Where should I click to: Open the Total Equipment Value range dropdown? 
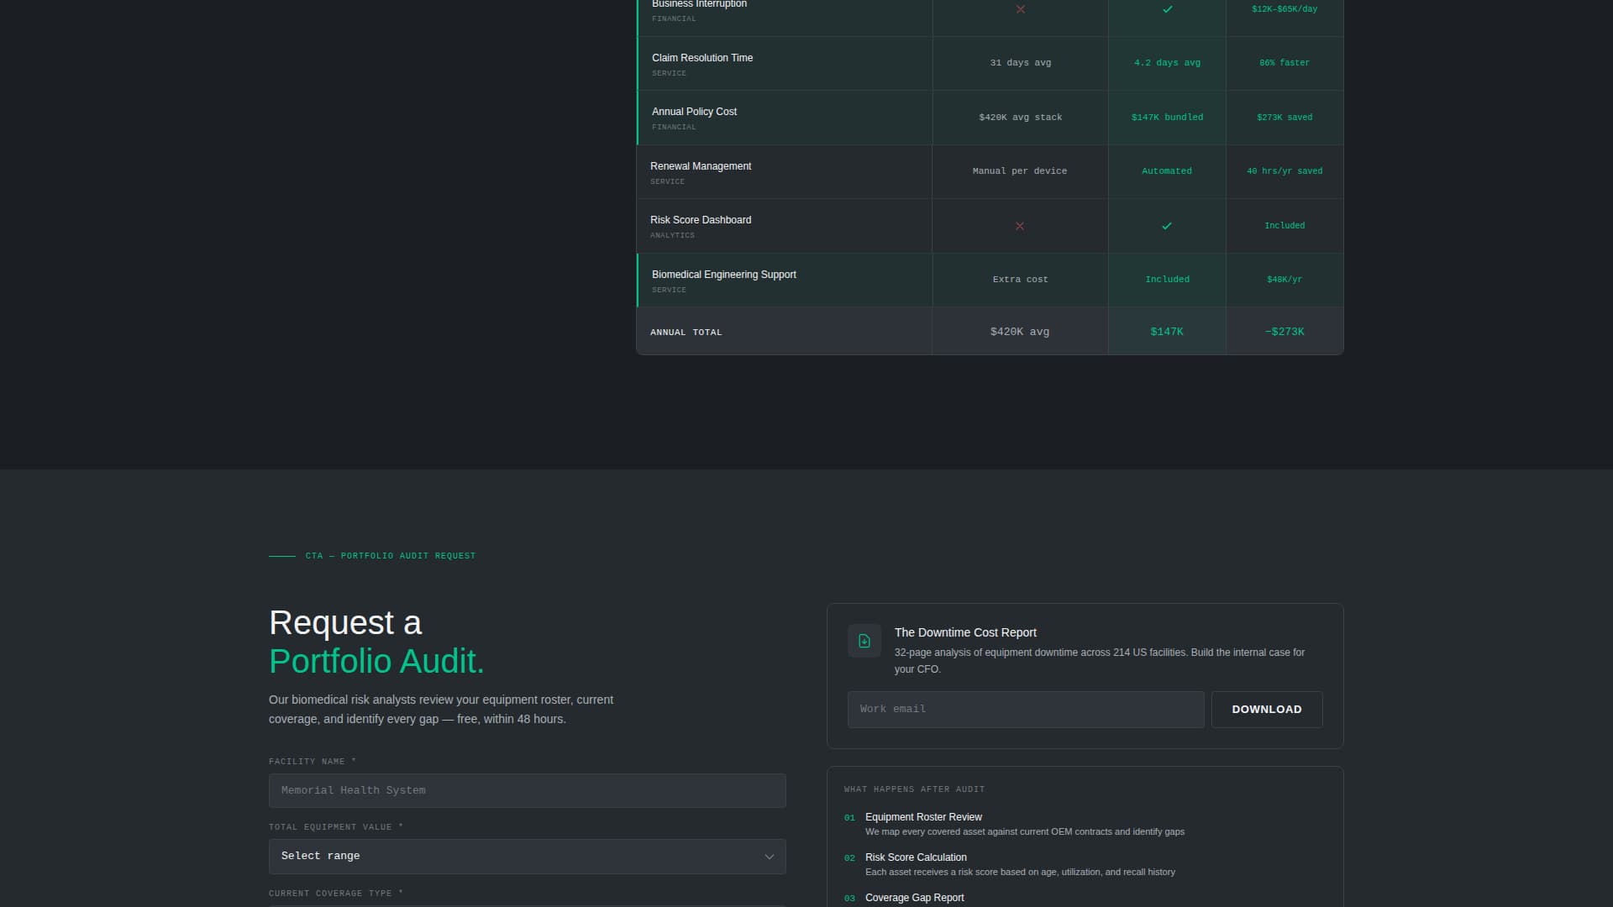pyautogui.click(x=527, y=856)
